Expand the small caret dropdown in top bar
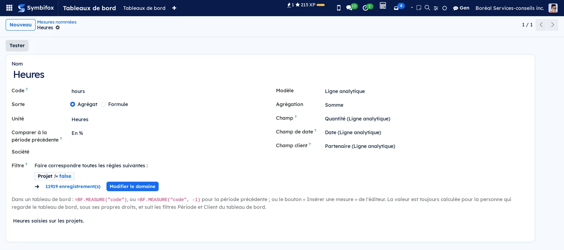The height and width of the screenshot is (250, 564). tap(412, 7)
